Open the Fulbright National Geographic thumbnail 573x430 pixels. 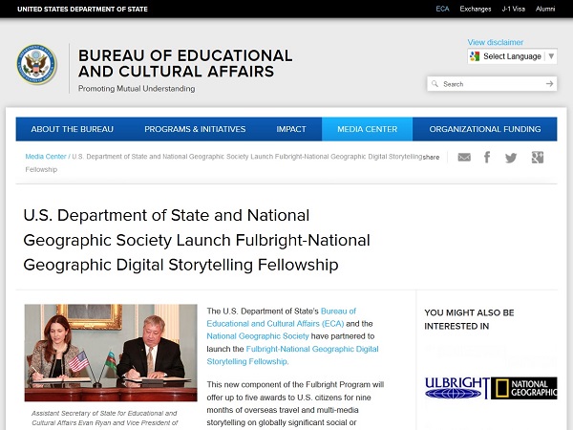pyautogui.click(x=490, y=387)
